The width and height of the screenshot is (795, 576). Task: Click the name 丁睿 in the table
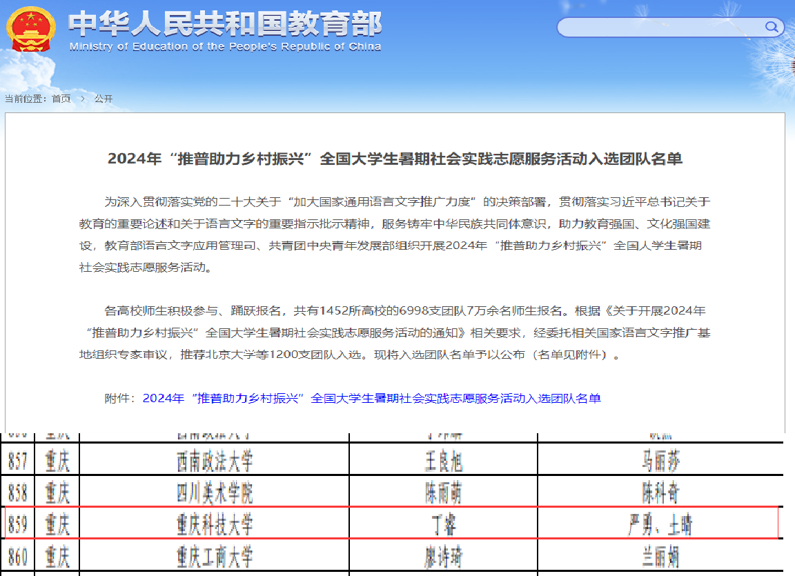[442, 525]
